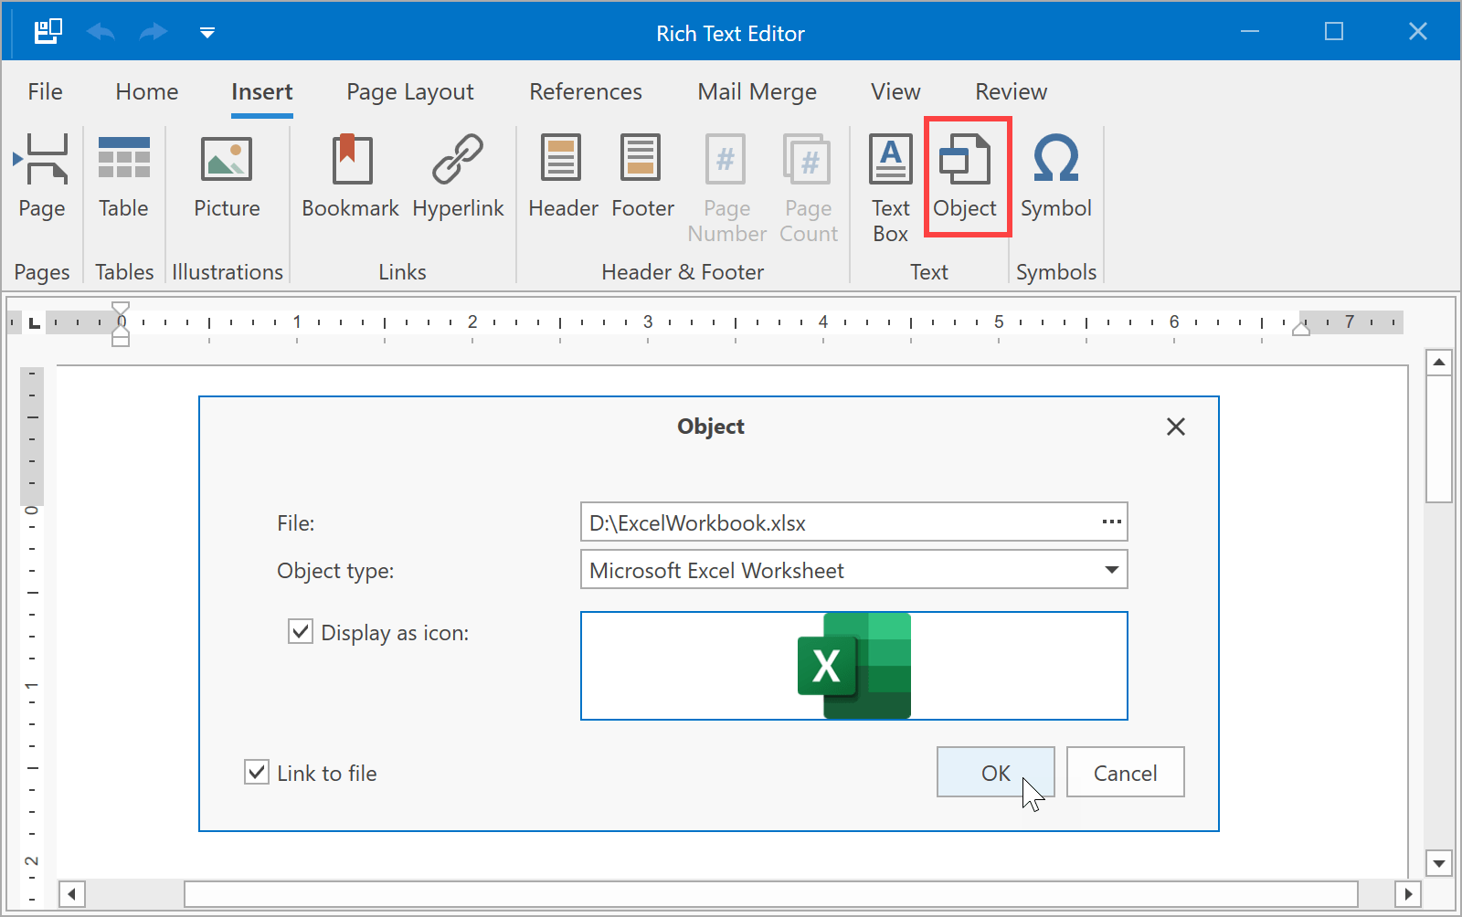
Task: Insert a Text Box
Action: point(891,187)
